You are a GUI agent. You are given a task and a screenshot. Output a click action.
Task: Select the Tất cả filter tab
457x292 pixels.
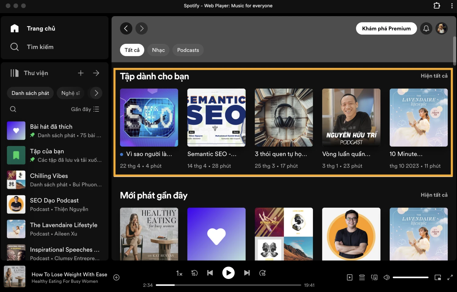(x=132, y=50)
